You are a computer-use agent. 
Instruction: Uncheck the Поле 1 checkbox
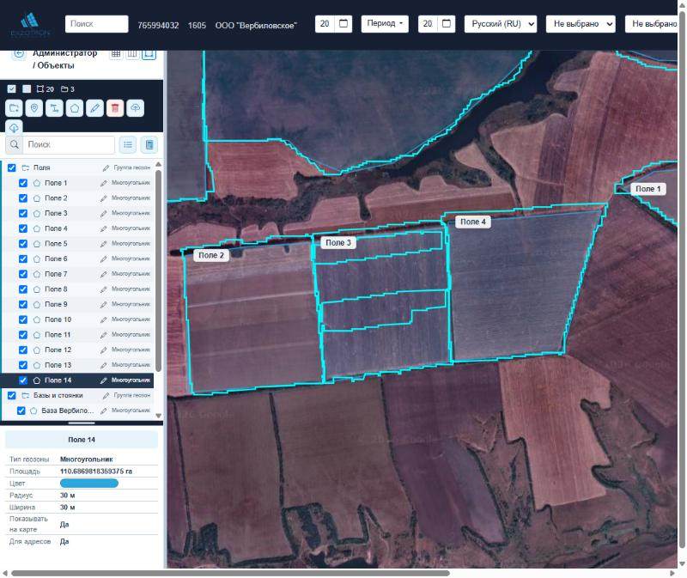pos(23,183)
